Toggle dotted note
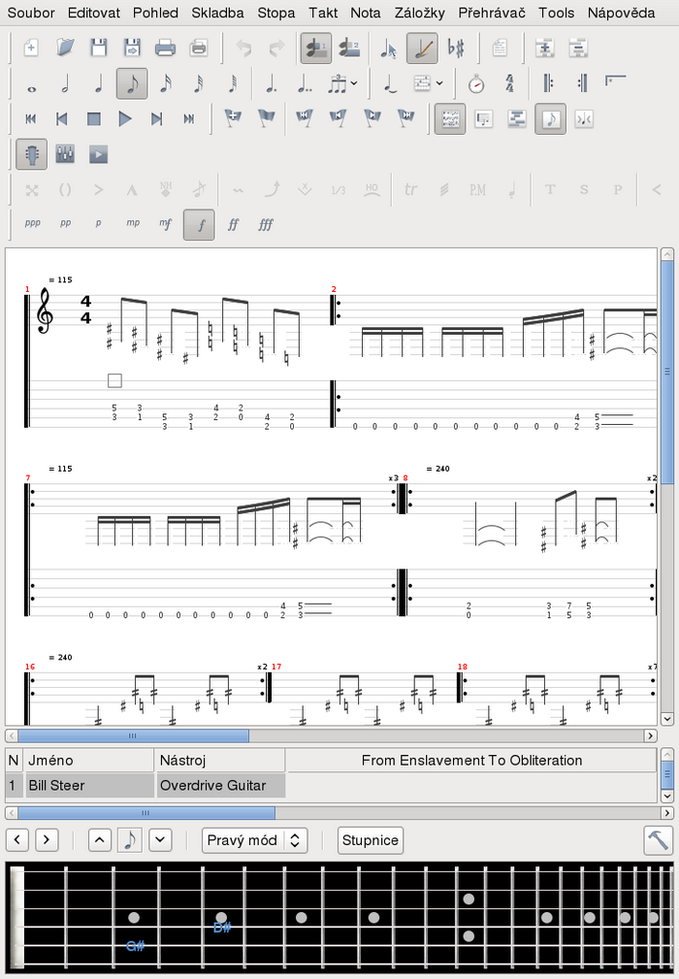The height and width of the screenshot is (979, 679). (x=271, y=83)
